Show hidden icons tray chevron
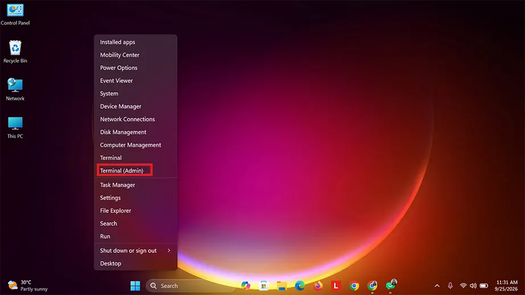Viewport: 525px width, 295px height. (437, 286)
